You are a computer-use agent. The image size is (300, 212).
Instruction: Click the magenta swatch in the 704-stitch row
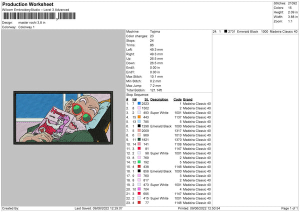tap(139, 189)
